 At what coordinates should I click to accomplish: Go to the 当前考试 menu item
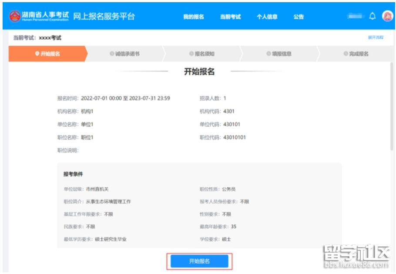(x=230, y=17)
